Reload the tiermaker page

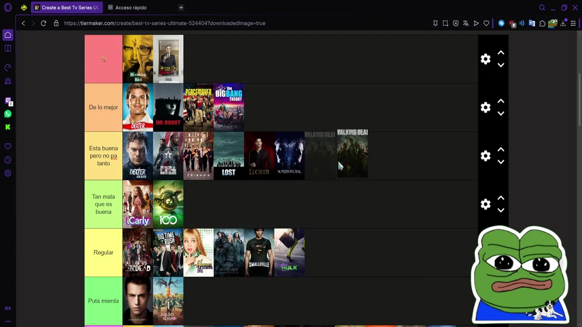pos(43,23)
